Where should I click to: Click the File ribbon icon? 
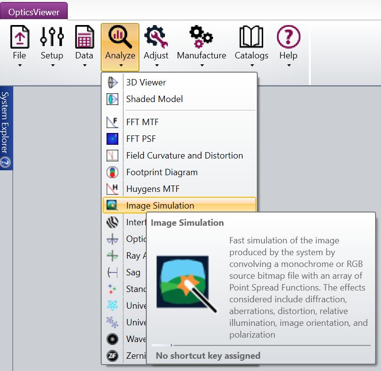tap(20, 37)
